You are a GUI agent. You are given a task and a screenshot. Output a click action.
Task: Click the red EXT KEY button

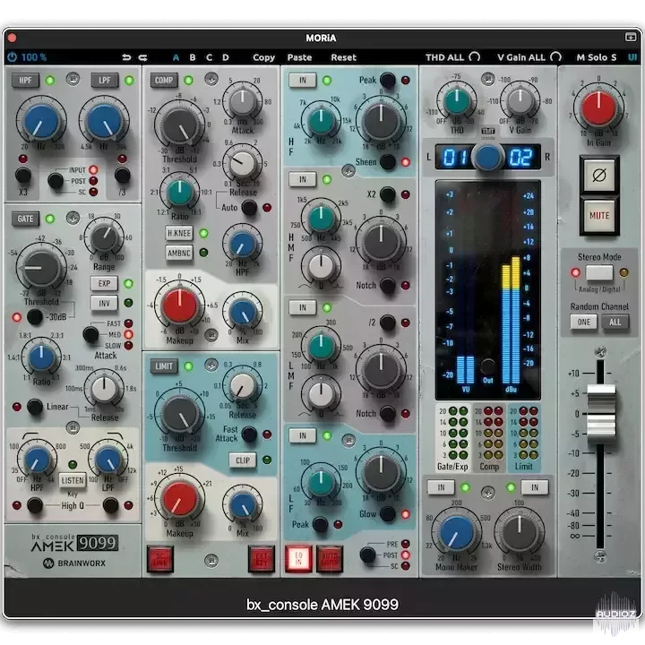click(x=262, y=559)
